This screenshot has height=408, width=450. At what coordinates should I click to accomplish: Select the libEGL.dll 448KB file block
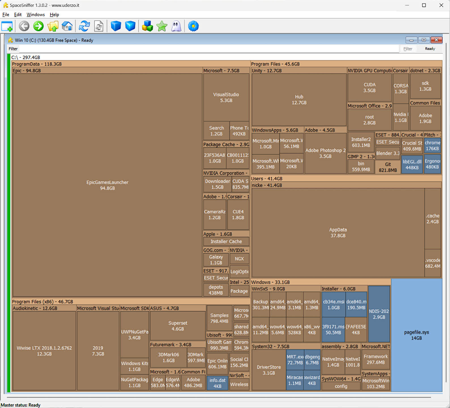click(x=412, y=165)
